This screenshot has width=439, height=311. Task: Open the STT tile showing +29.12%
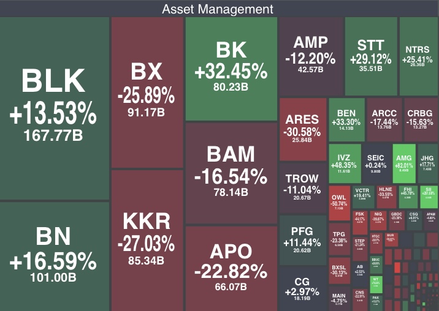pyautogui.click(x=370, y=55)
